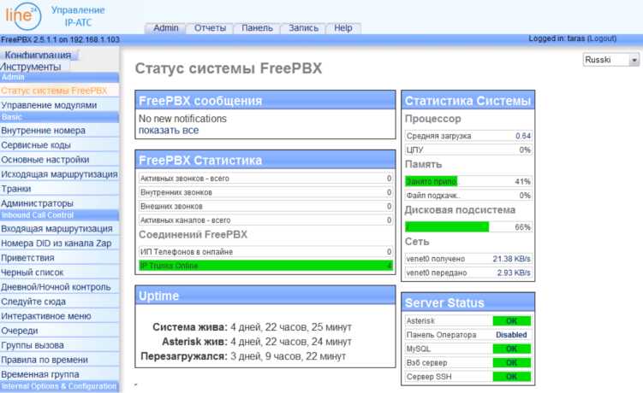The image size is (643, 393).
Task: Switch to the Отчеты tab
Action: pyautogui.click(x=210, y=28)
